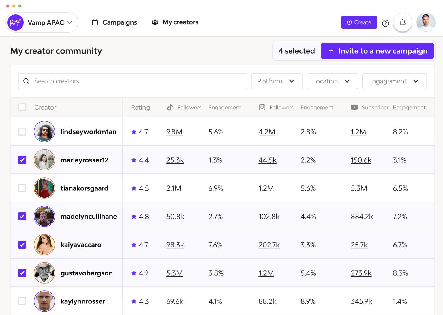Open gustavobergson's 5.3M TikTok followers link

click(x=174, y=273)
